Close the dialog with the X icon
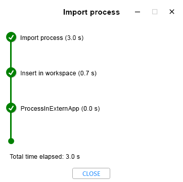183x182 pixels. click(x=172, y=12)
